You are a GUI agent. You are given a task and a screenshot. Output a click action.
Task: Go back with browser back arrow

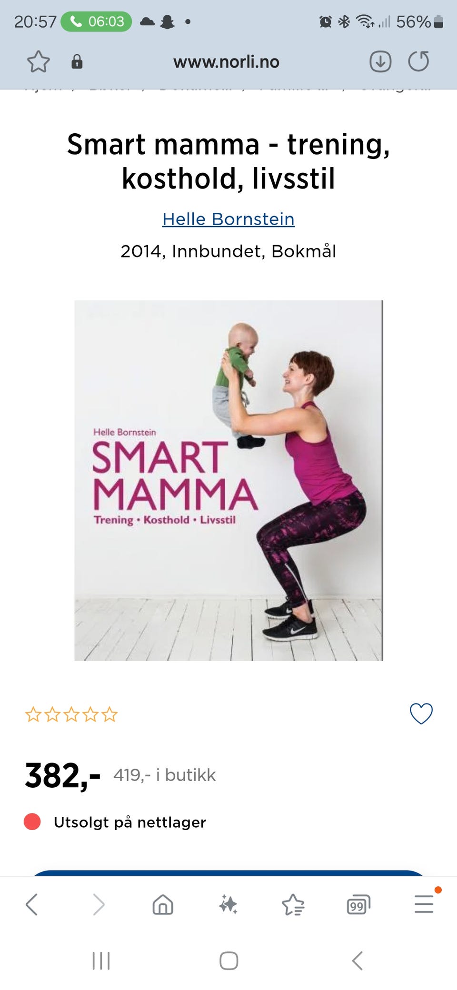tap(31, 904)
